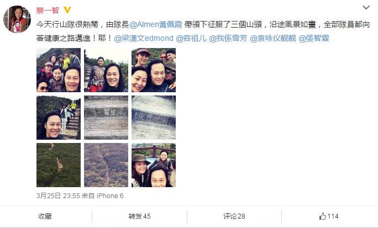Visit the @張智霖 mention link
The image size is (378, 228).
(x=314, y=38)
